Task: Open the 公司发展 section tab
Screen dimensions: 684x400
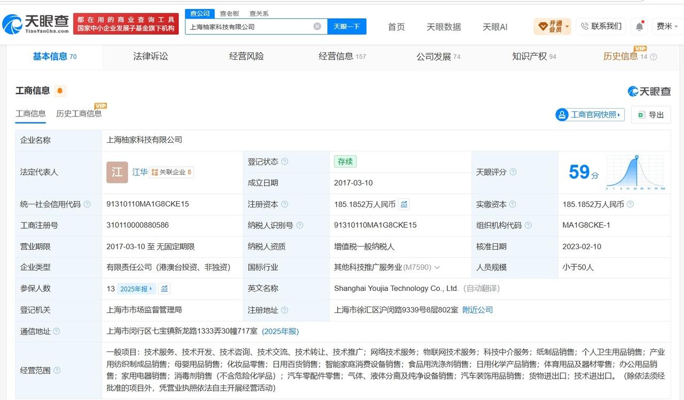Action: coord(438,56)
